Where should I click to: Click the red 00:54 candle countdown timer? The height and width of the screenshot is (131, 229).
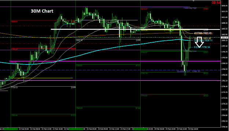pyautogui.click(x=216, y=3)
